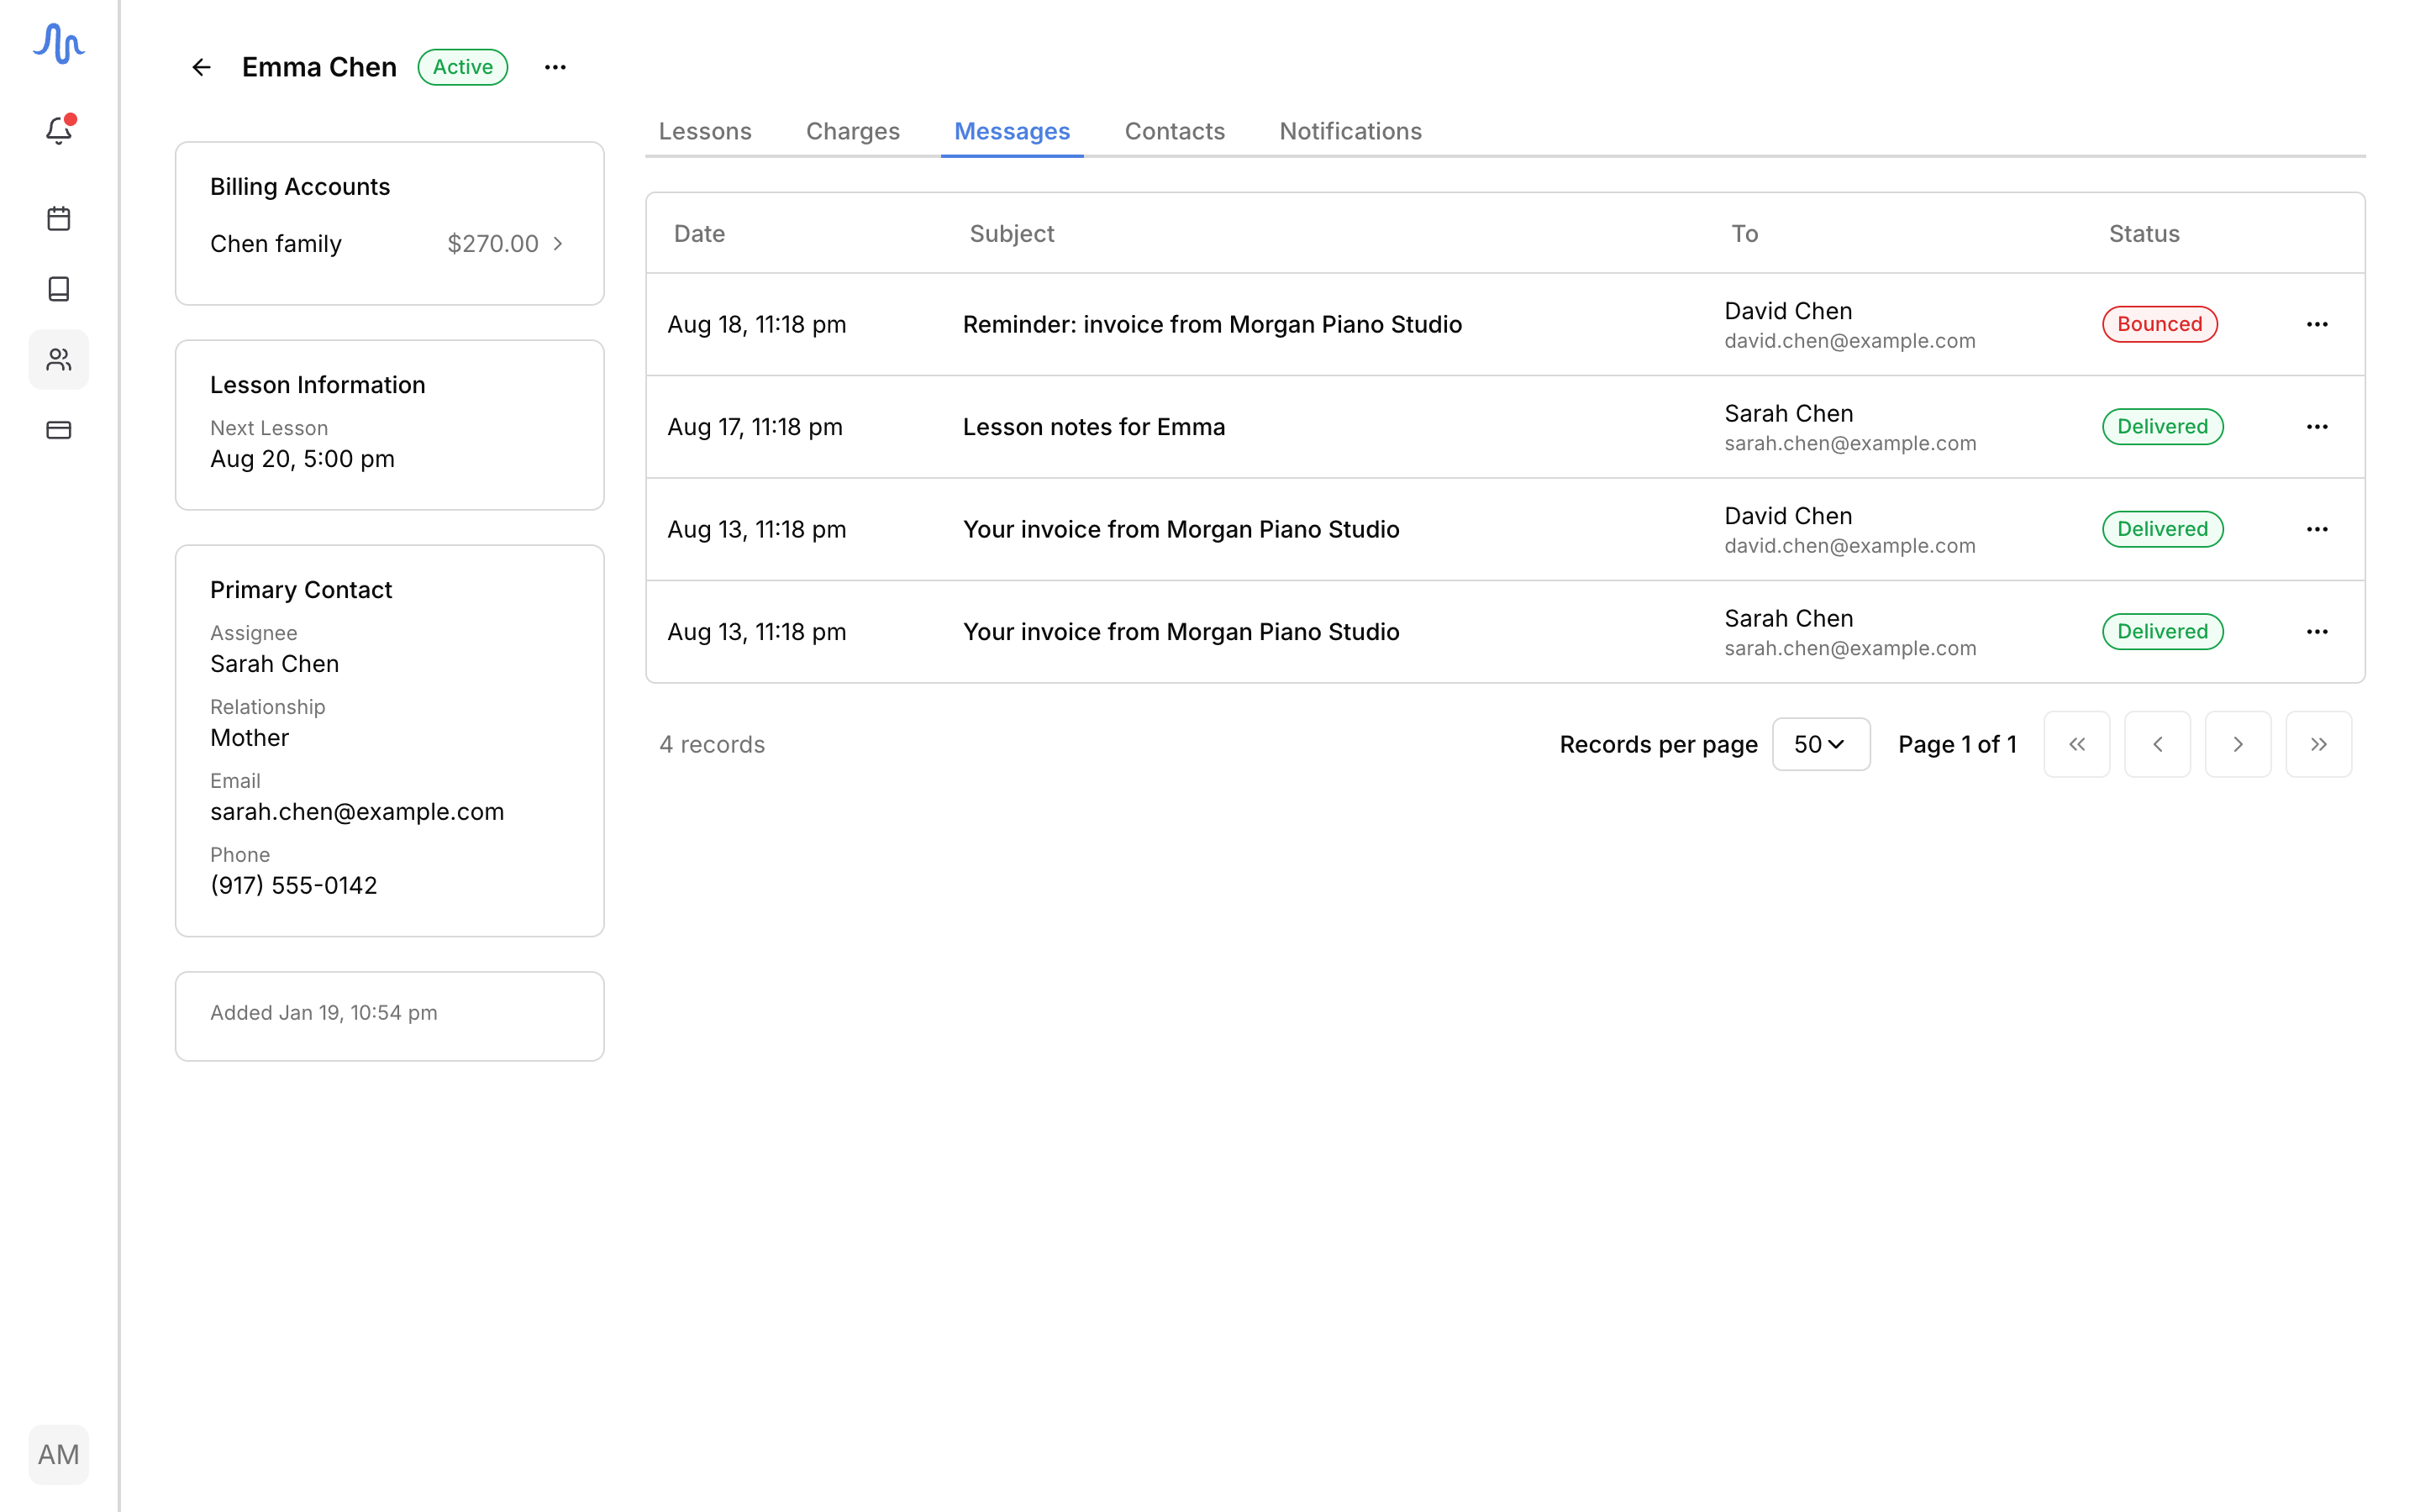The image size is (2420, 1512).
Task: Click 'Aug 17, 11:18 pm' date cell
Action: [x=755, y=427]
